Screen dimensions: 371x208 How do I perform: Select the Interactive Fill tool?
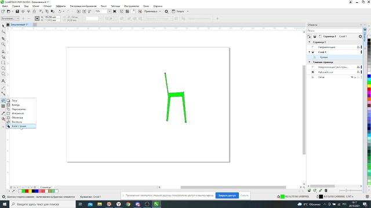tap(3, 119)
